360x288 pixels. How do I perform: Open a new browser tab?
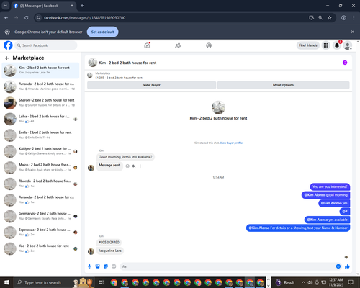pos(82,6)
